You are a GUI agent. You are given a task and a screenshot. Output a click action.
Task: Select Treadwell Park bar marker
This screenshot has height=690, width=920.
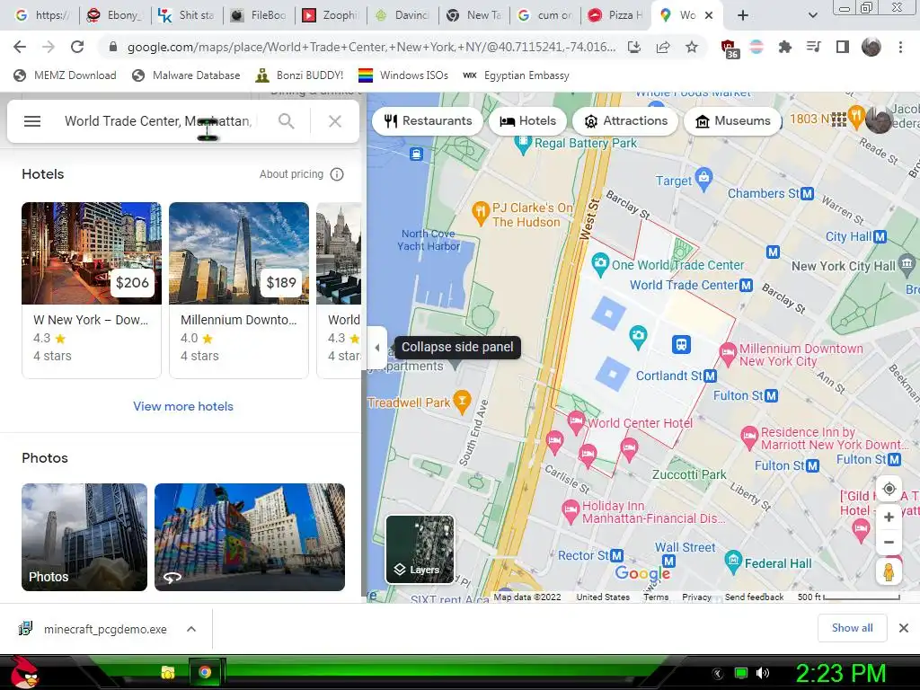tap(463, 401)
